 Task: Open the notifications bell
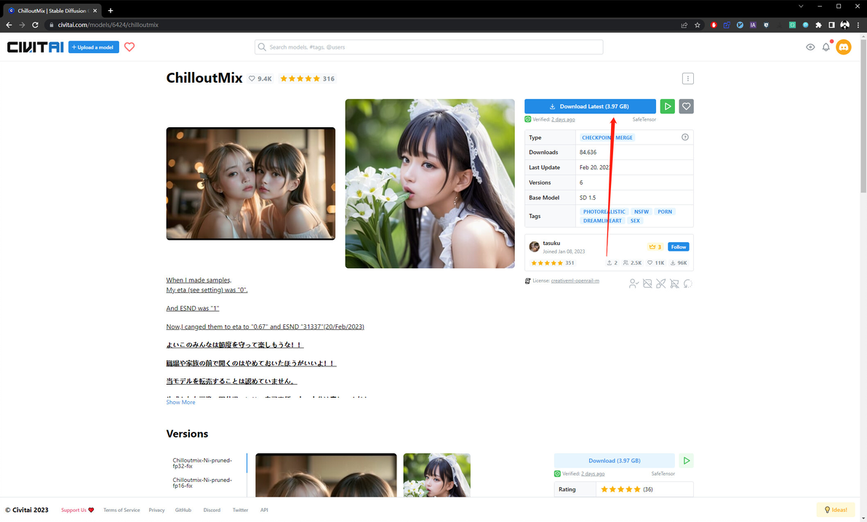(x=826, y=47)
